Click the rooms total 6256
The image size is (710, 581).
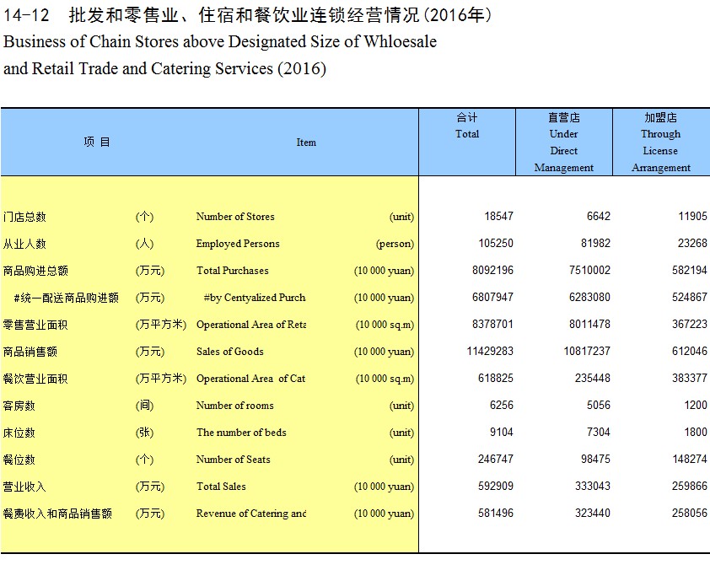pos(501,405)
